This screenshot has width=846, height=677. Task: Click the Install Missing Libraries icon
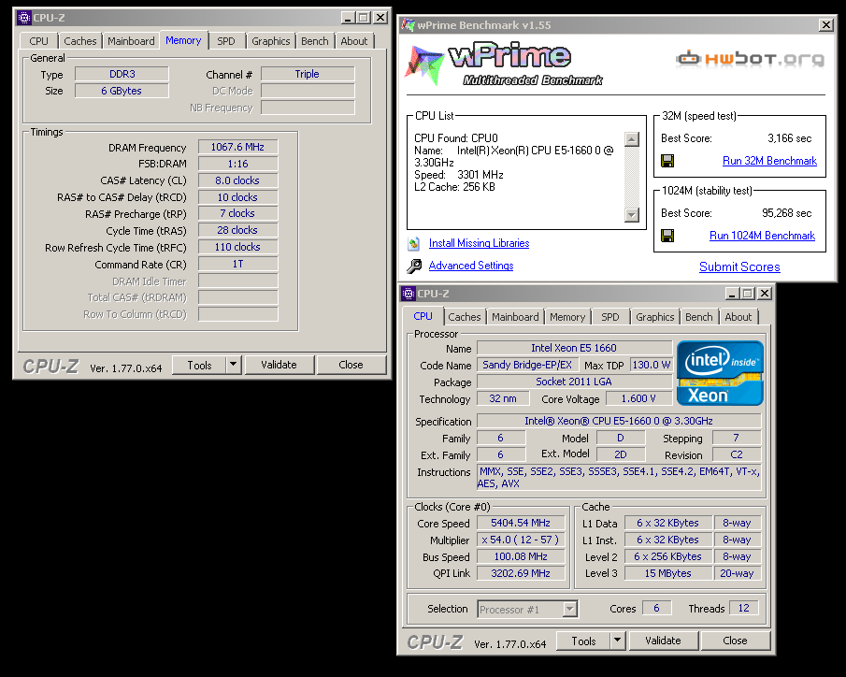click(414, 243)
